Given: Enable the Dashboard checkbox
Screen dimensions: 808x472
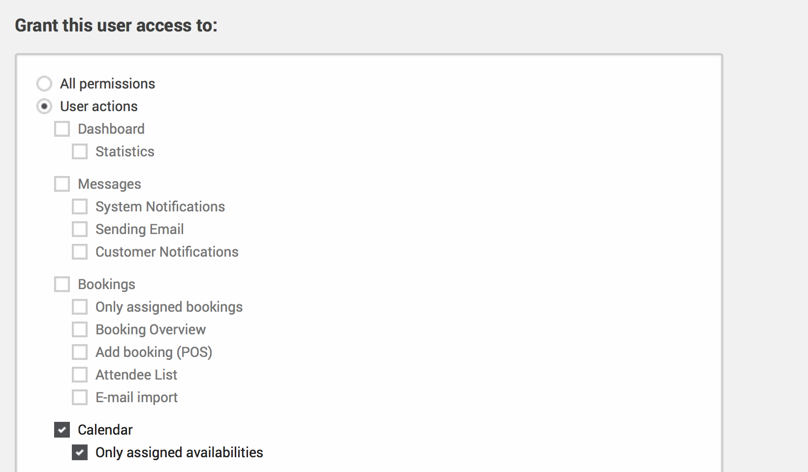Looking at the screenshot, I should pyautogui.click(x=62, y=129).
